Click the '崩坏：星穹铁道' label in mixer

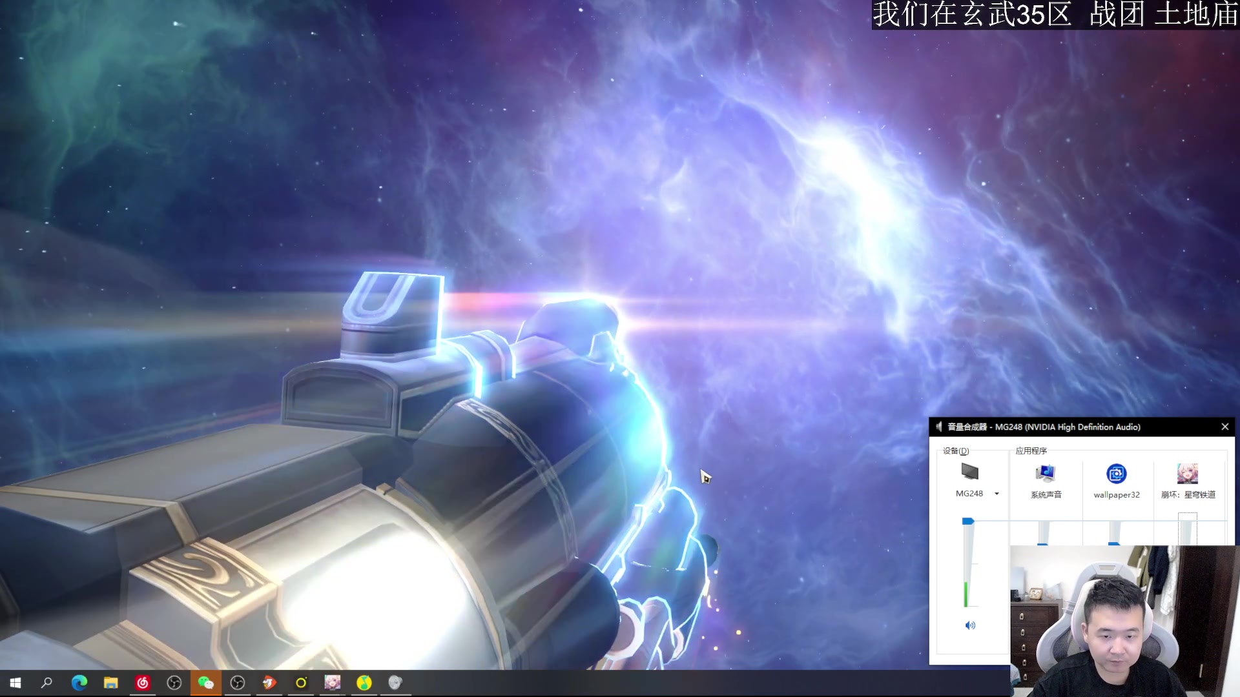1188,495
